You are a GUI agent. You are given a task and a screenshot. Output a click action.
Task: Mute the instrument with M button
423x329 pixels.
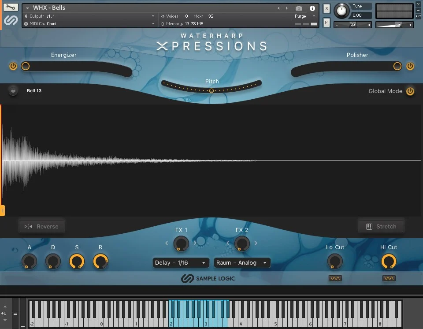[327, 22]
